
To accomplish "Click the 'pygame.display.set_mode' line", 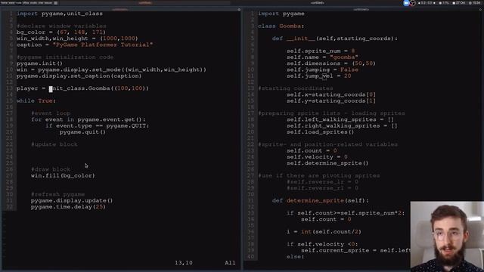I will click(111, 70).
